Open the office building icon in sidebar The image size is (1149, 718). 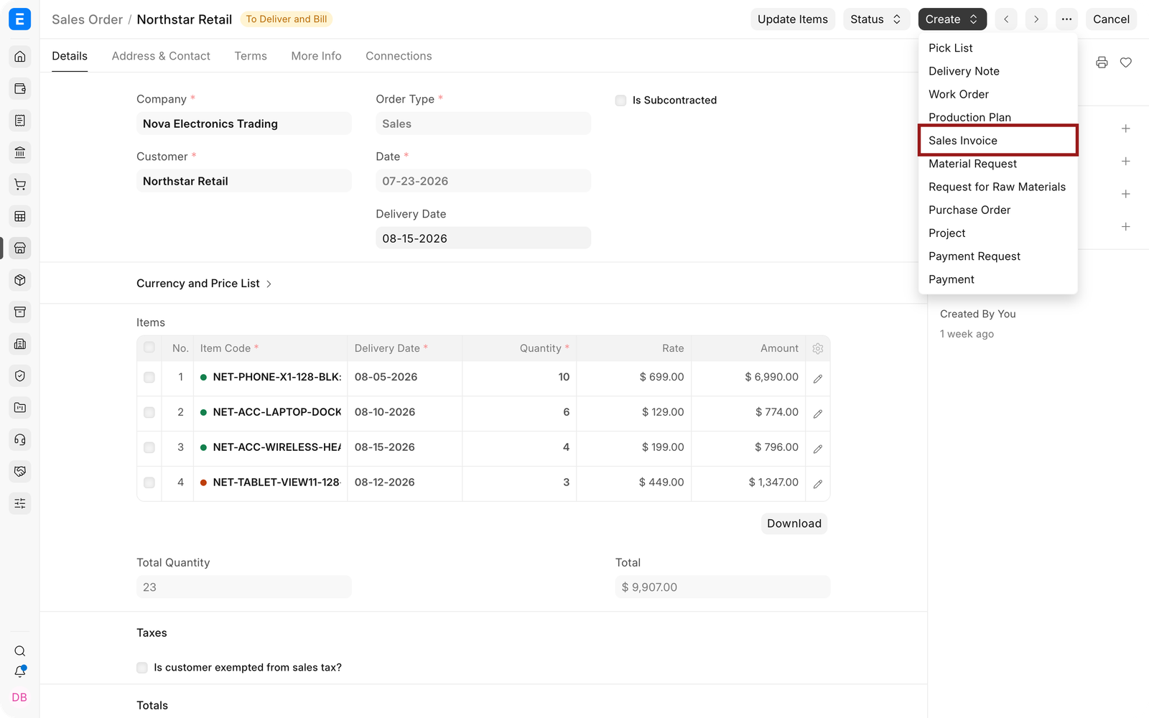pyautogui.click(x=20, y=344)
